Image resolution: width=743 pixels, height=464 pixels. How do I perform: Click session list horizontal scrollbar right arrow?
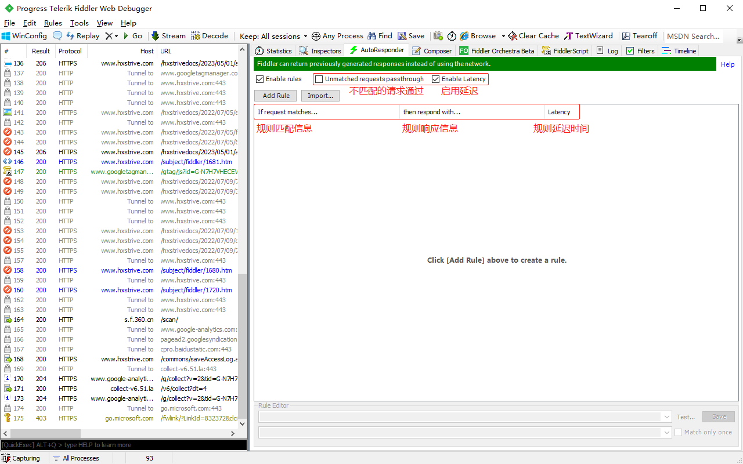[x=233, y=433]
